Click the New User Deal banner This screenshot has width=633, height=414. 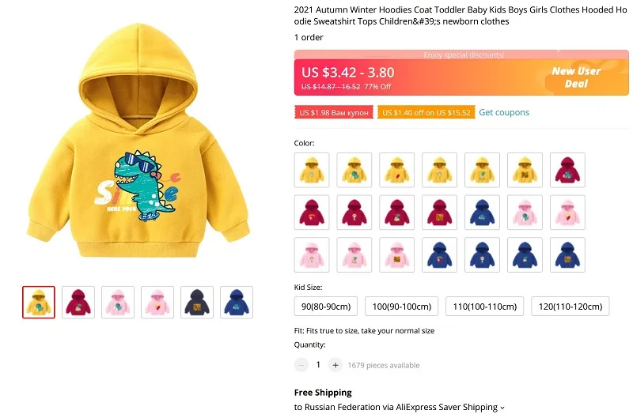coord(576,77)
